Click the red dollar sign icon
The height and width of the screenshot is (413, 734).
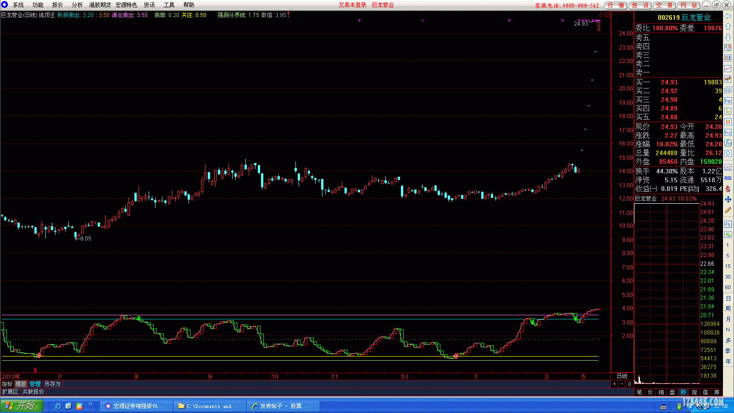pyautogui.click(x=728, y=189)
